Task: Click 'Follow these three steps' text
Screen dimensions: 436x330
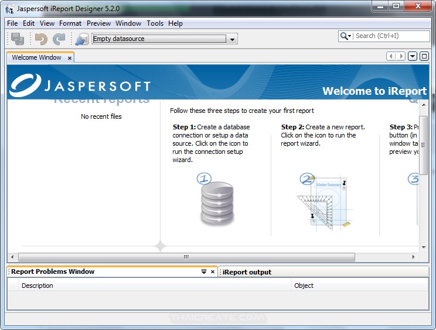Action: tap(242, 111)
